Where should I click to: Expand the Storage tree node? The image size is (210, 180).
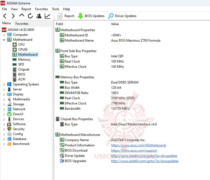(x=4, y=104)
